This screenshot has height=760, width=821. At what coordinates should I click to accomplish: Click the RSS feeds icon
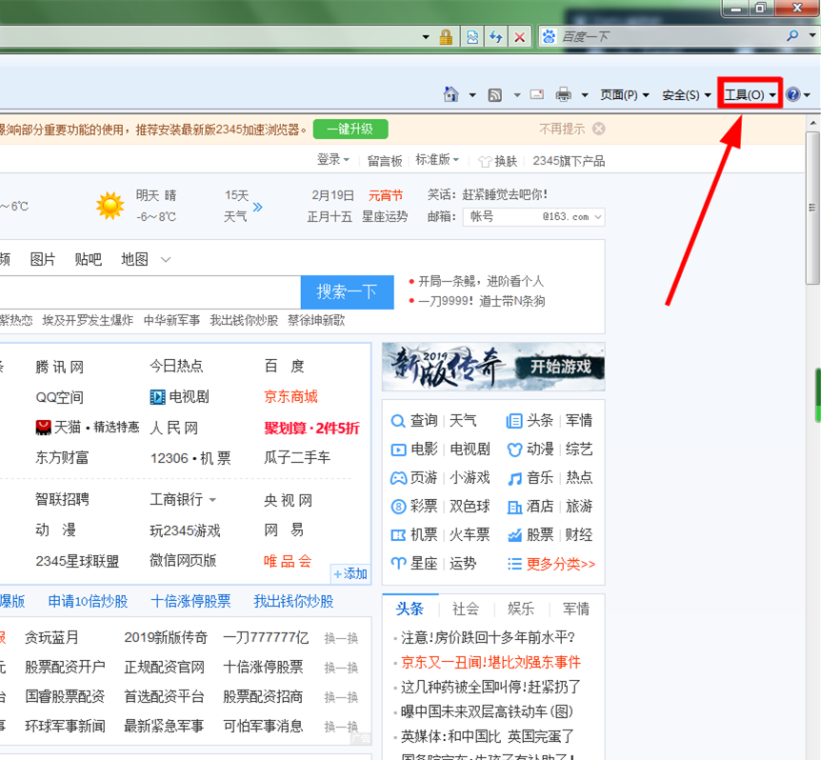point(495,94)
